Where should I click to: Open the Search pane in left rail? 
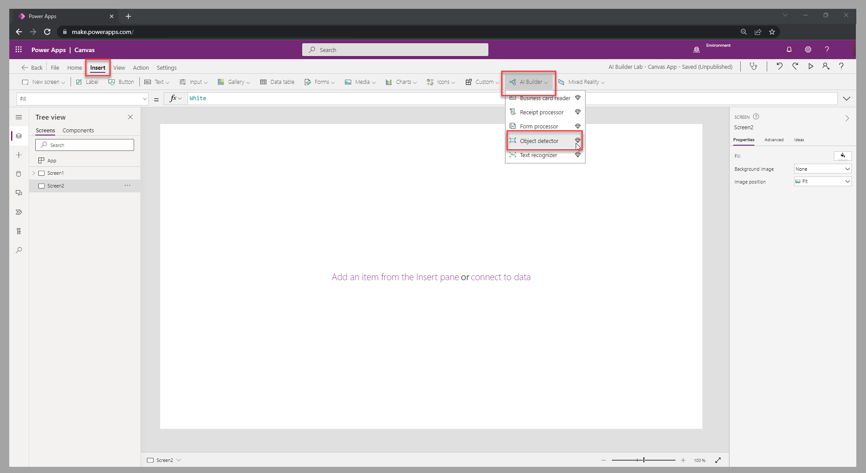point(19,250)
